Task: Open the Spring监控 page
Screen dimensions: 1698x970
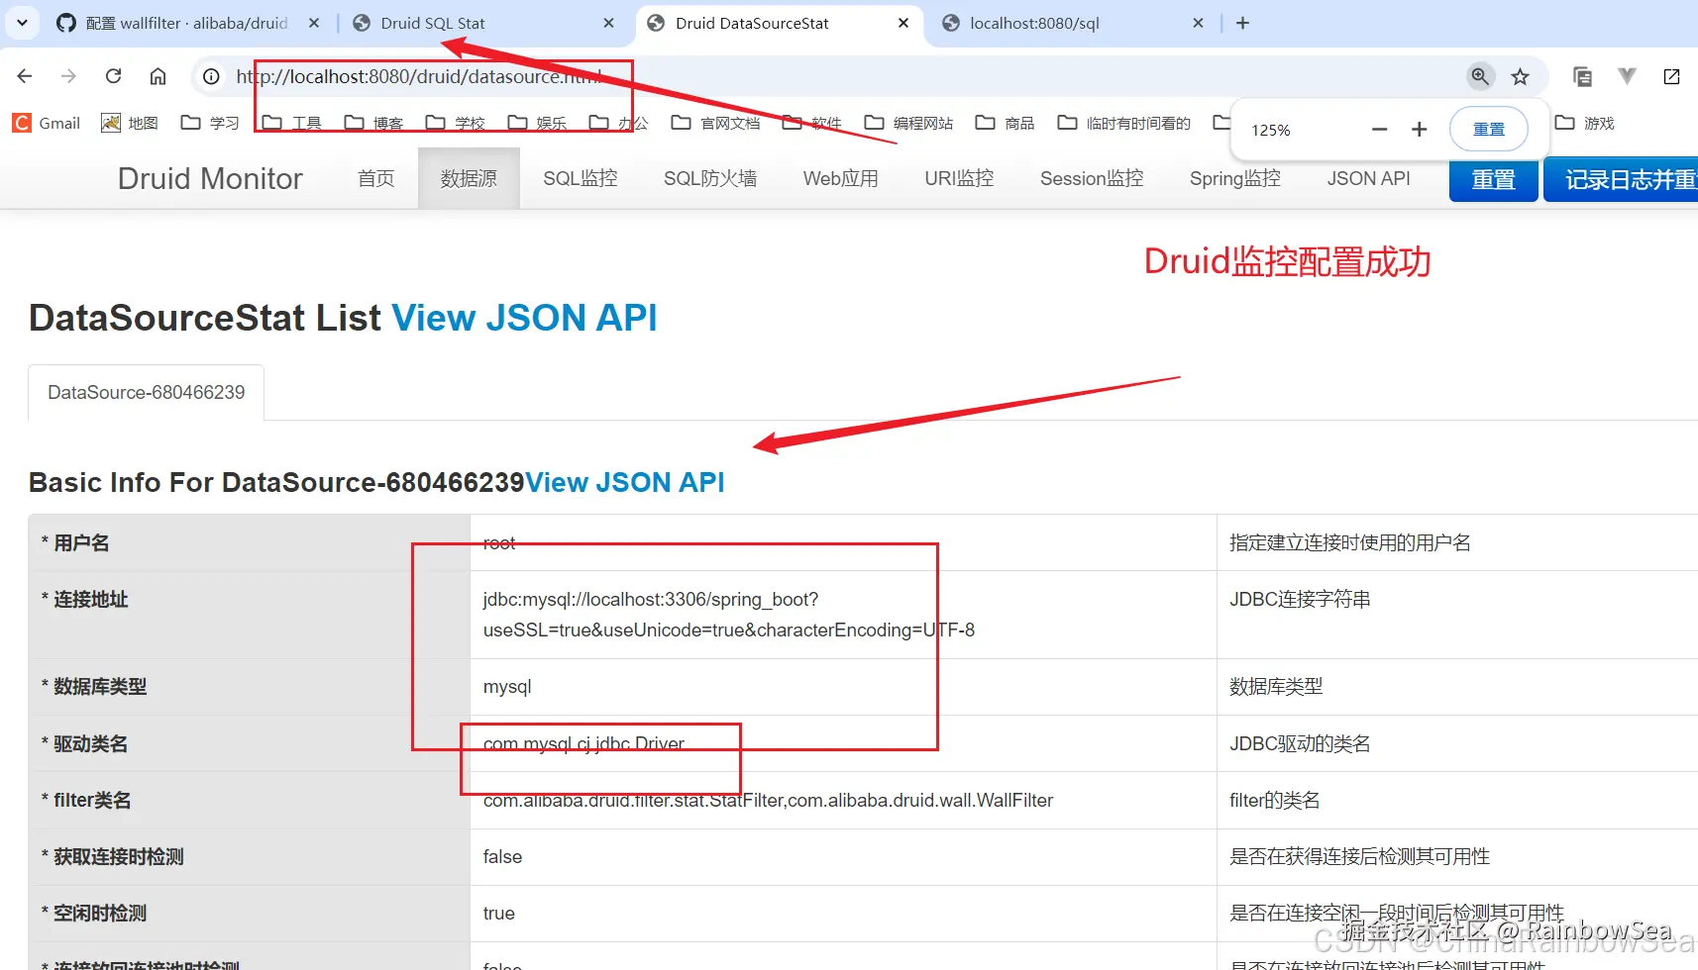Action: (x=1235, y=178)
